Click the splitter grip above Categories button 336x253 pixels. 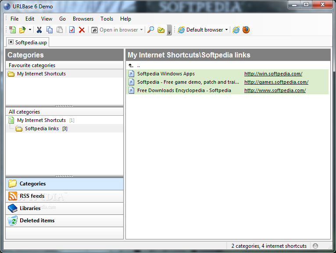point(64,176)
